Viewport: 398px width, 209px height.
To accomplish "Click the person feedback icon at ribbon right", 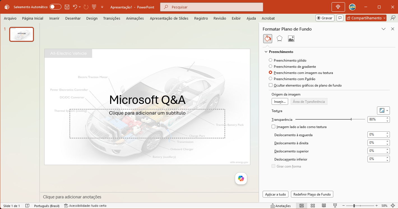I will [393, 18].
